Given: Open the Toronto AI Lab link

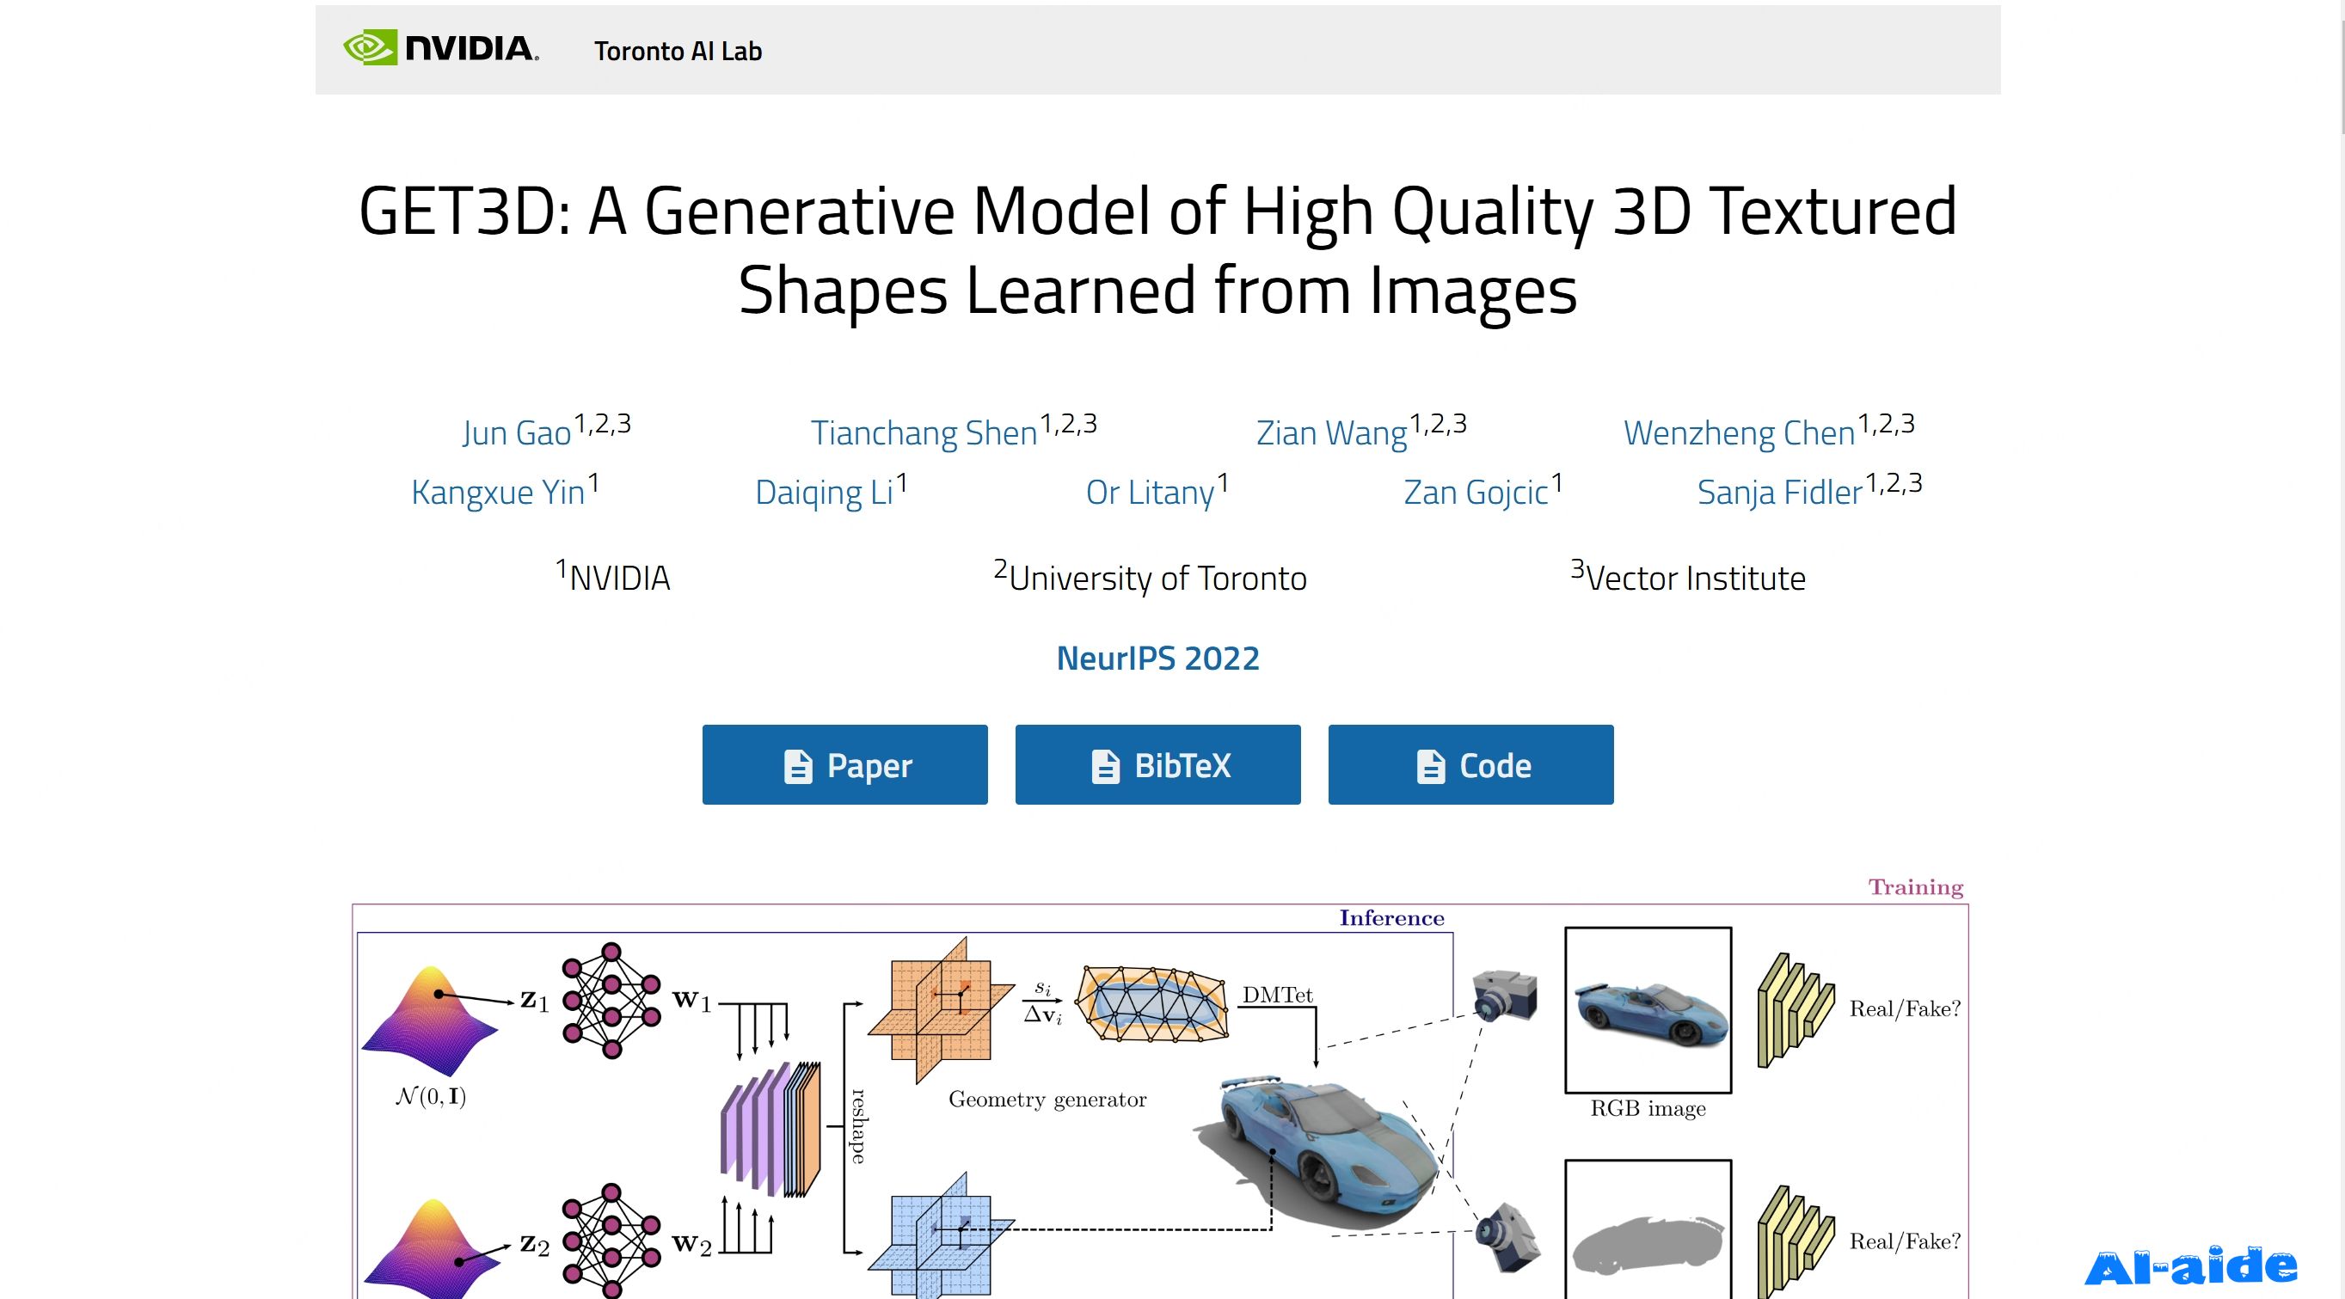Looking at the screenshot, I should pyautogui.click(x=678, y=51).
